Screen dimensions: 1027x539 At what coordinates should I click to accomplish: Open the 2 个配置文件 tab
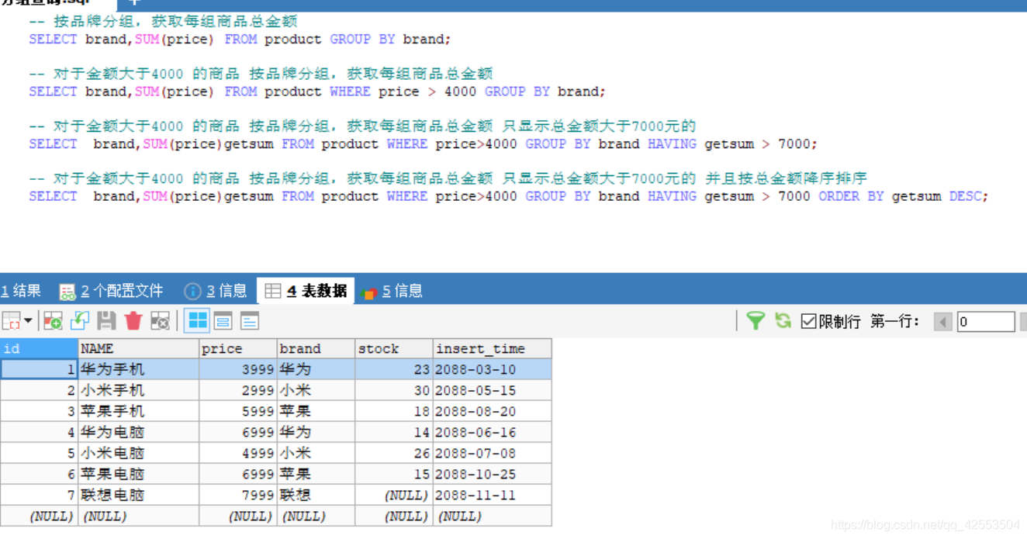coord(112,291)
